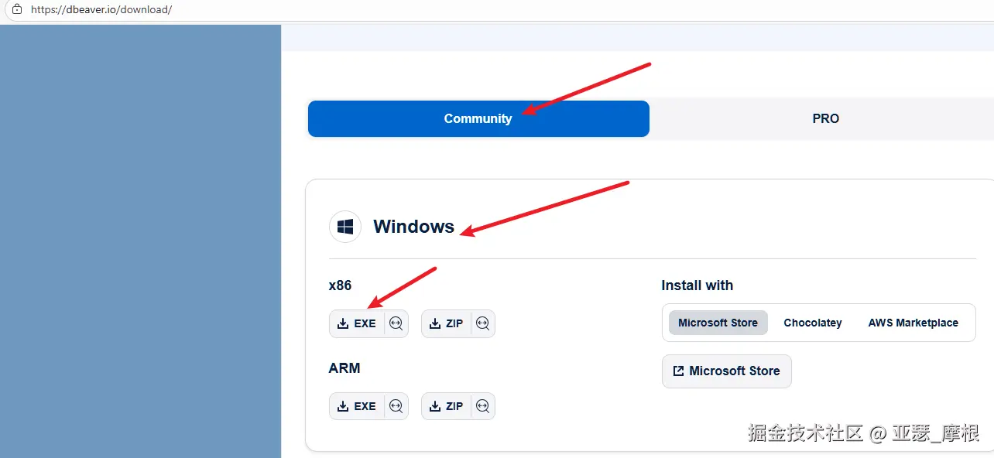
Task: Open checksum icon beside ARM EXE
Action: pyautogui.click(x=396, y=406)
